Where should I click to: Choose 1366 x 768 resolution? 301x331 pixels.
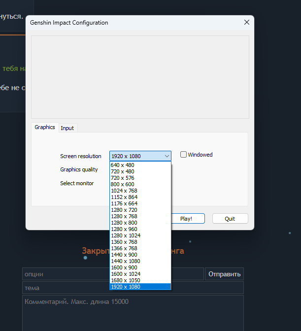pyautogui.click(x=140, y=248)
